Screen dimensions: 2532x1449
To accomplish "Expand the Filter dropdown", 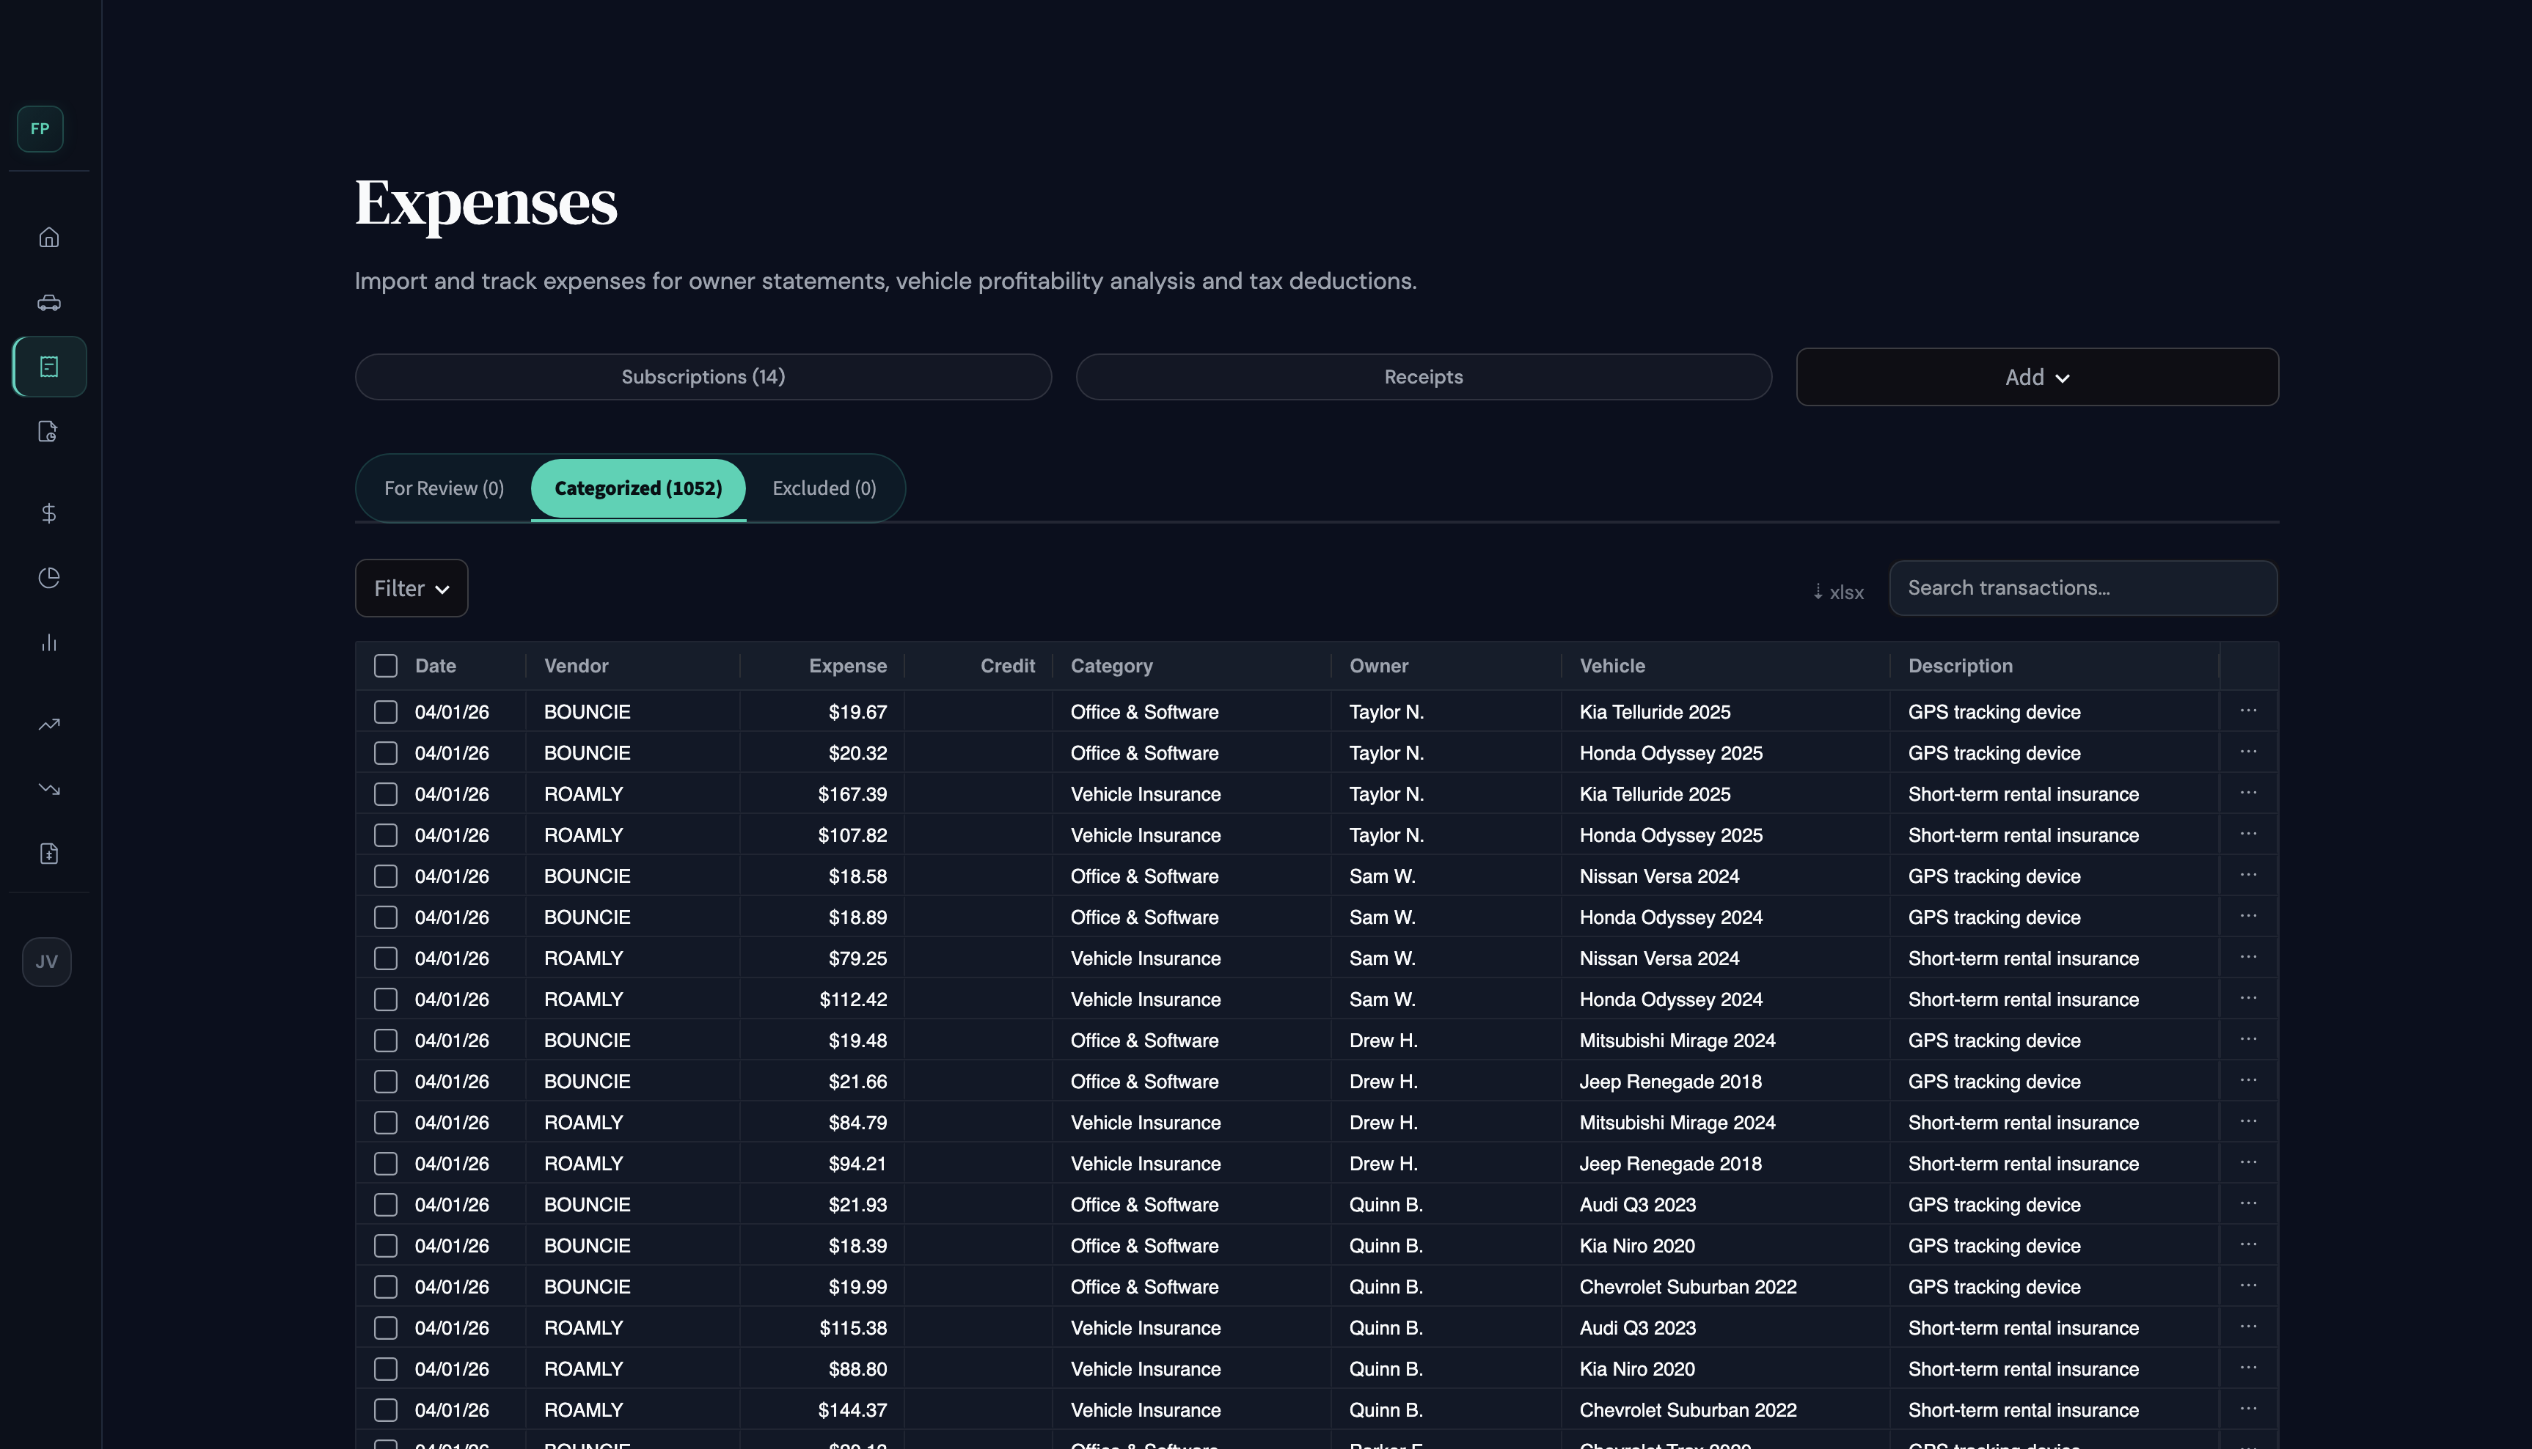I will [411, 588].
